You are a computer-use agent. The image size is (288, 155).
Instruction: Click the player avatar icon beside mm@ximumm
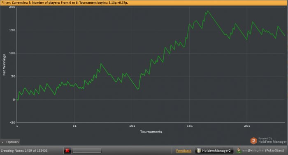[x=238, y=151]
